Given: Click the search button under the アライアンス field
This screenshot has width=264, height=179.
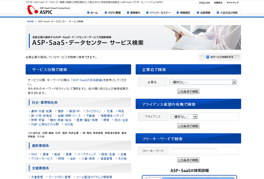Looking at the screenshot, I should (188, 126).
